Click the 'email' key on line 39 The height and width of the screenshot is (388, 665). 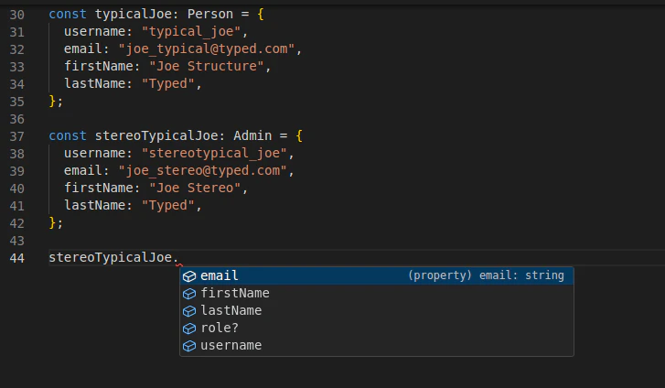(x=83, y=170)
